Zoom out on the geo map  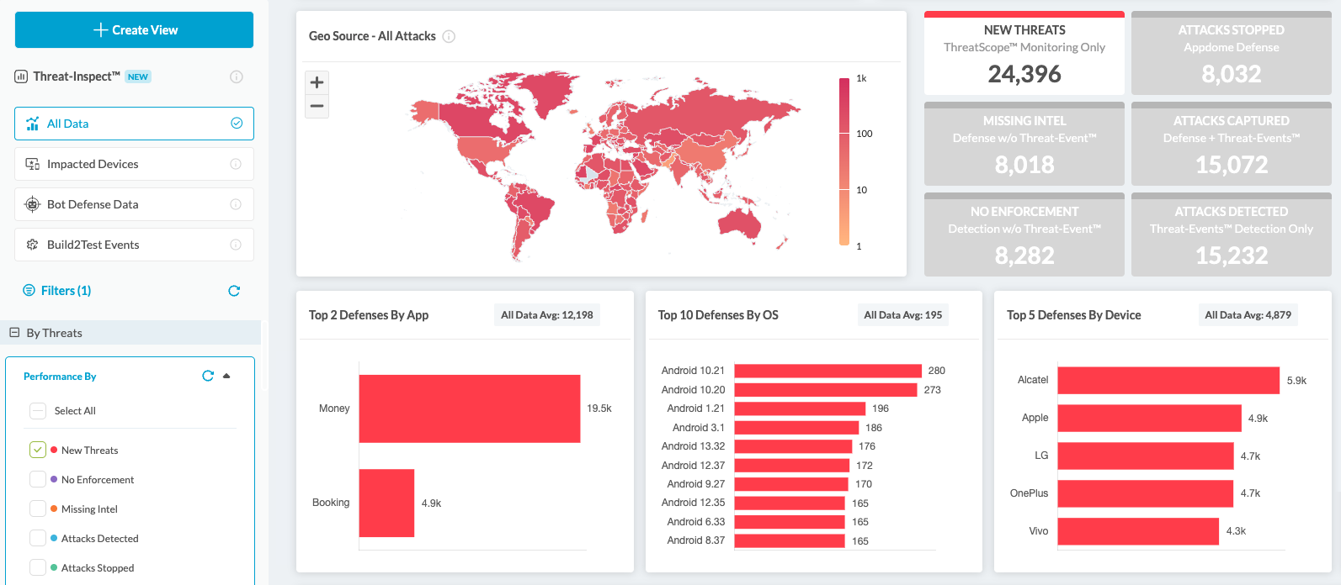317,106
